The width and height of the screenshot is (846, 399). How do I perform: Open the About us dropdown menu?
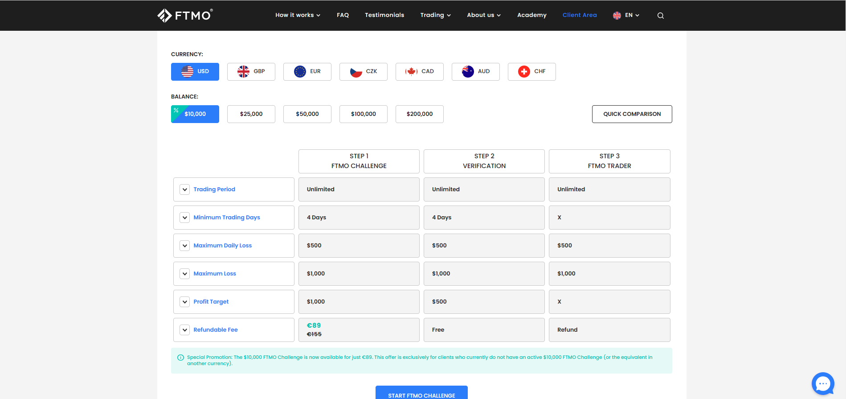coord(484,15)
